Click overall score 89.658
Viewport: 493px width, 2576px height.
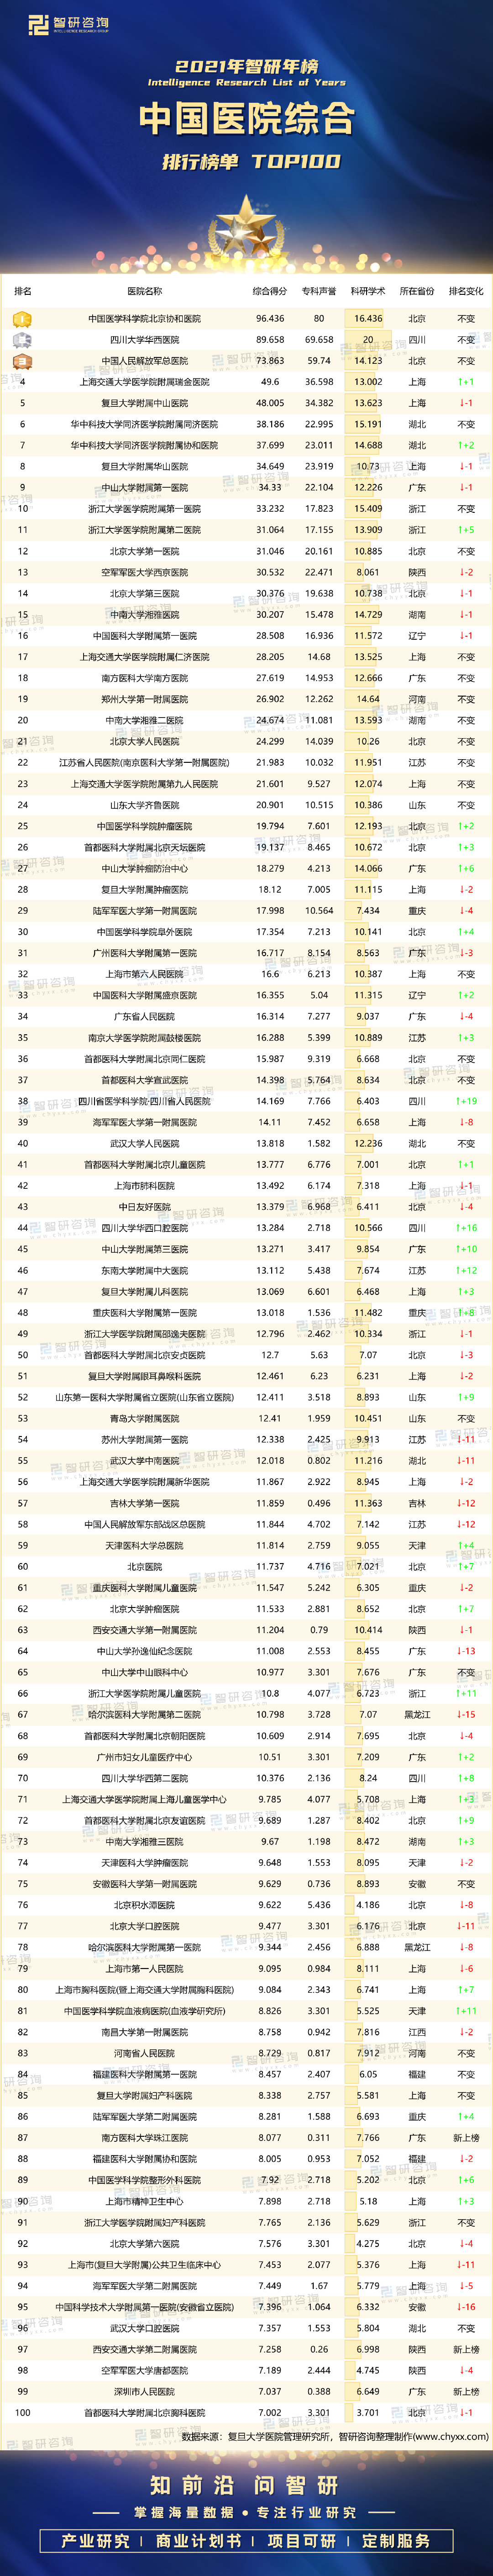(x=269, y=340)
